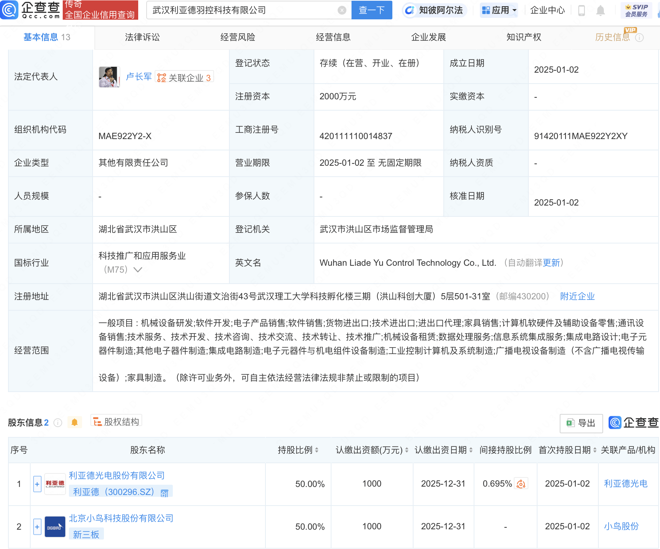The height and width of the screenshot is (549, 660).
Task: Click the 导出 export button
Action: point(581,423)
